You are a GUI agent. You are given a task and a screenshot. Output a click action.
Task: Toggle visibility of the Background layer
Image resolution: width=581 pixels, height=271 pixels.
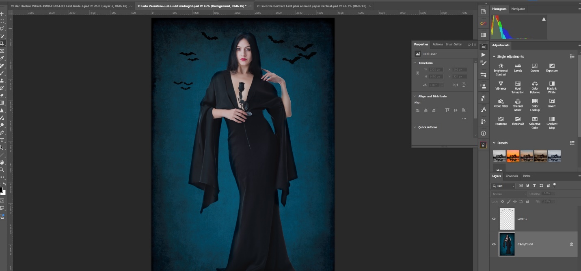coord(494,244)
